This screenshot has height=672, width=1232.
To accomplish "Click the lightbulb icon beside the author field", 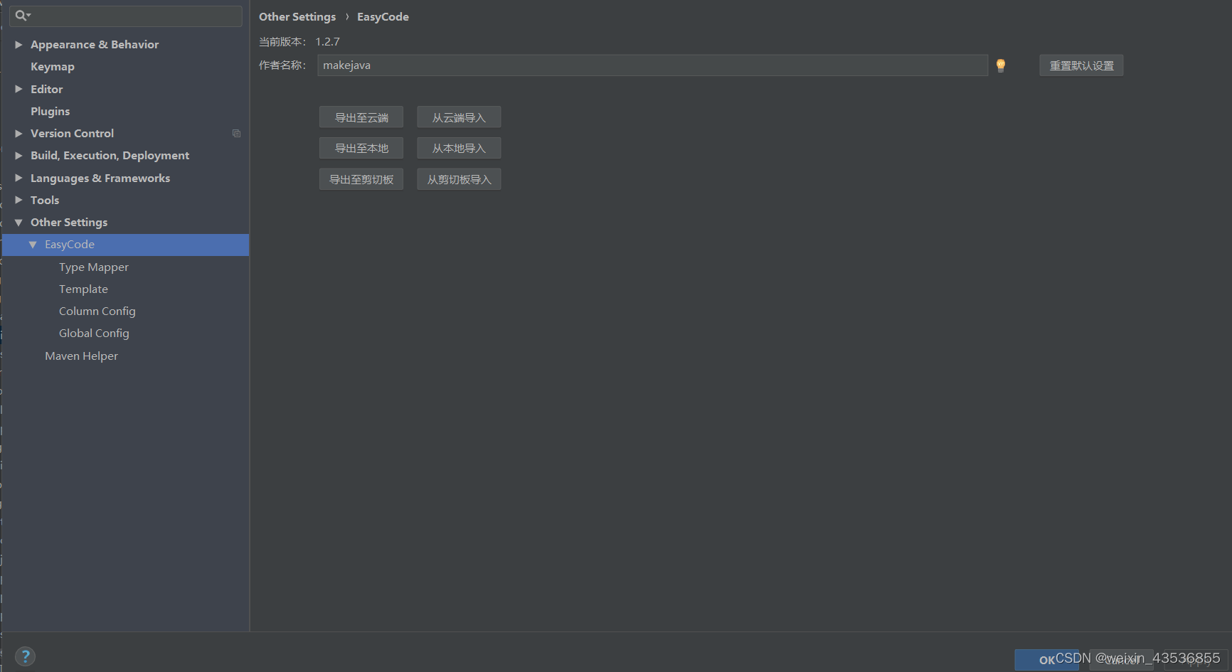I will [1001, 65].
